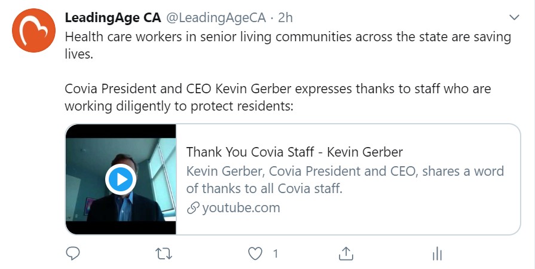Open the youtube.com link

tap(241, 207)
